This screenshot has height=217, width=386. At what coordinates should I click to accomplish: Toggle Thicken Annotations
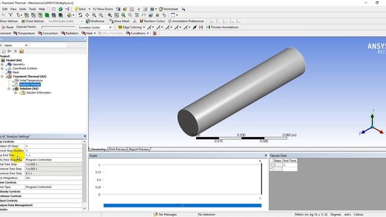223,27
